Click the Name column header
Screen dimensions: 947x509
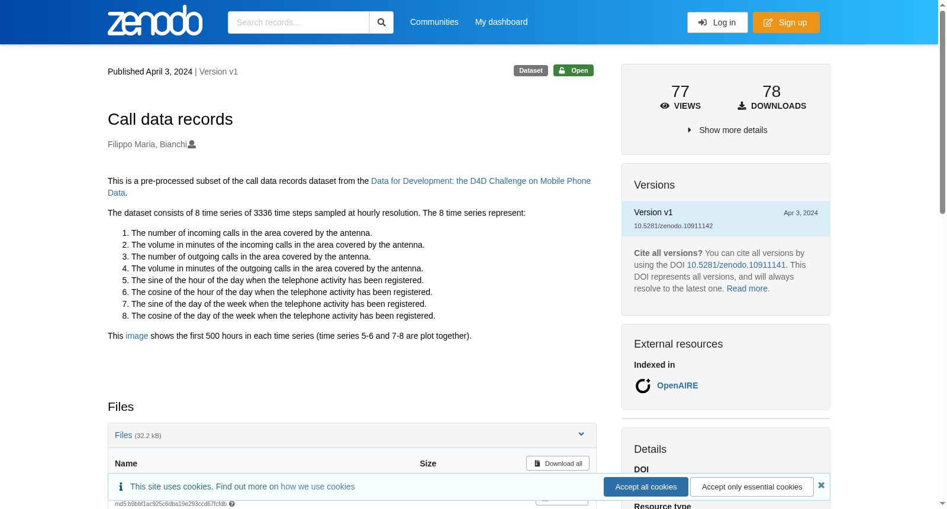point(126,463)
